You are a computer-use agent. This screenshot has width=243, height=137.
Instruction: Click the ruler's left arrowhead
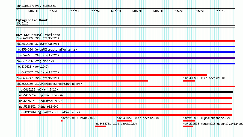[x=17, y=8]
